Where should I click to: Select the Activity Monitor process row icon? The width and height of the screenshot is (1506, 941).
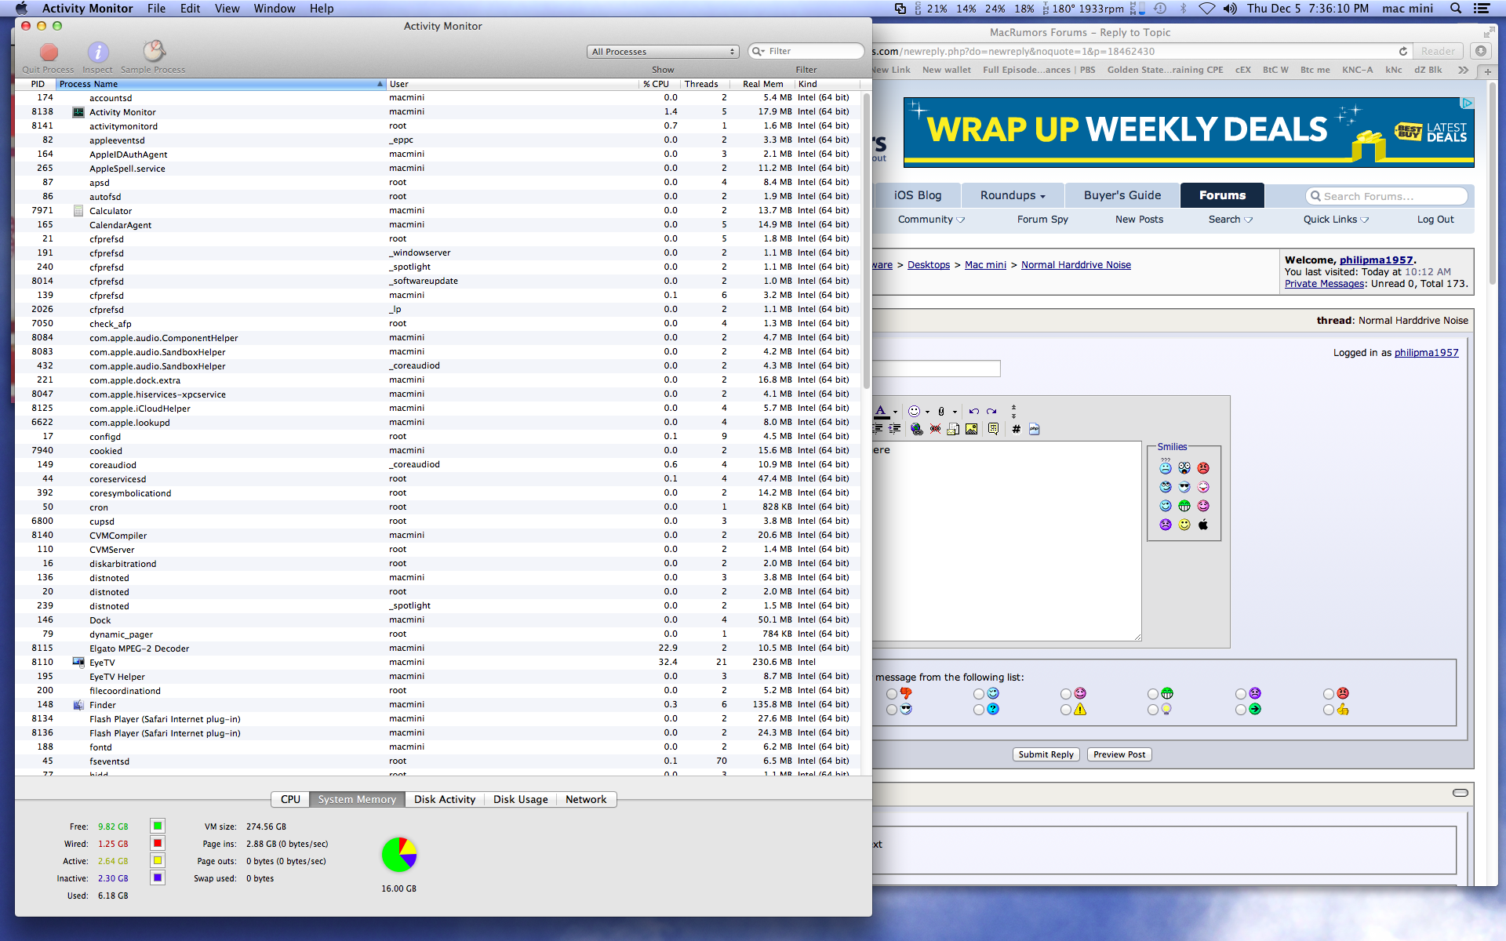pos(78,112)
